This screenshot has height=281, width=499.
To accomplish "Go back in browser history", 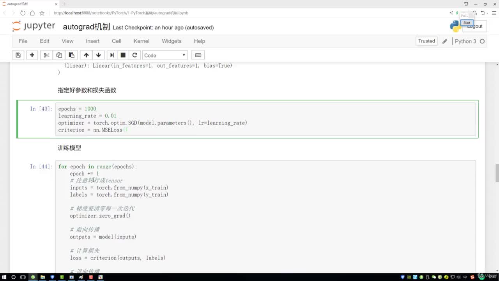I will pyautogui.click(x=5, y=13).
